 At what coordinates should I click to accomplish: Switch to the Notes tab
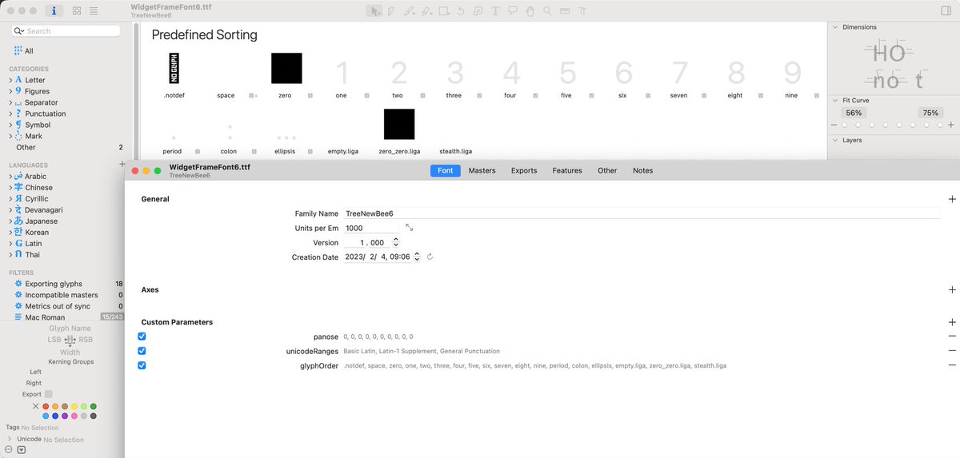click(642, 170)
